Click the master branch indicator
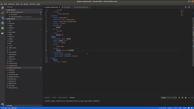194x109 pixels. [4, 108]
